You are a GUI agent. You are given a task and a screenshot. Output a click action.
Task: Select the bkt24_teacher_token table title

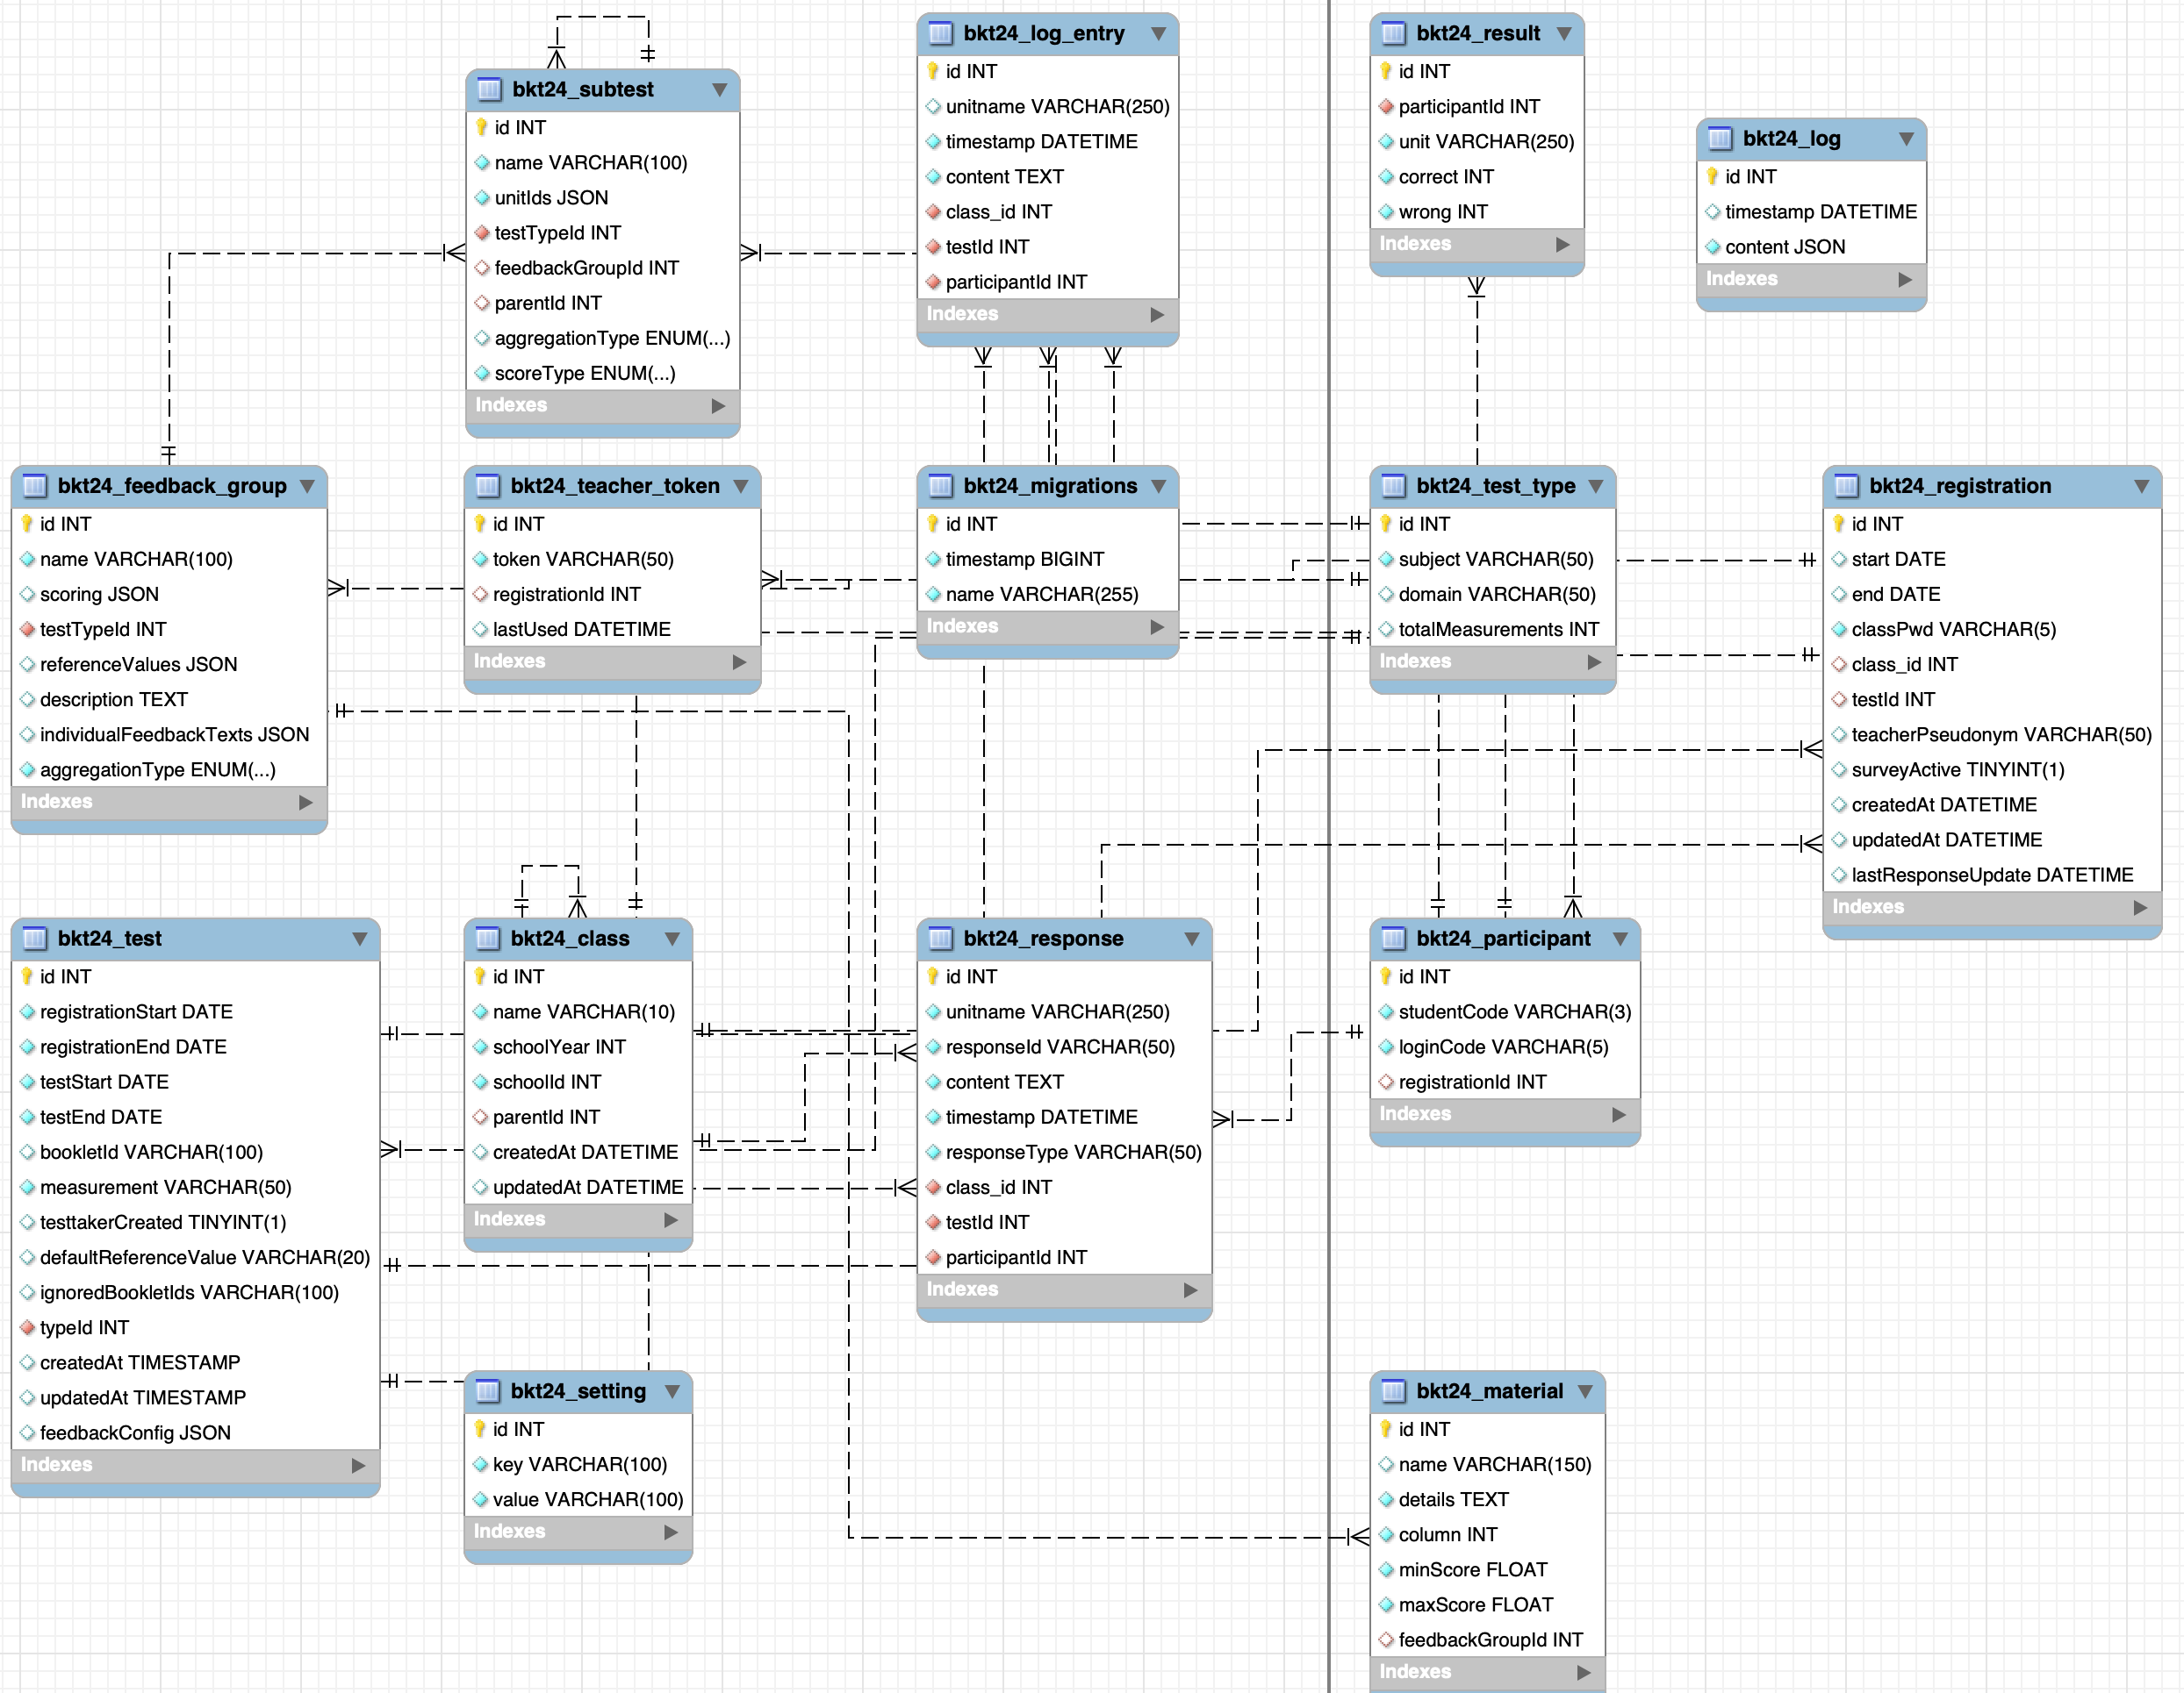(x=615, y=487)
